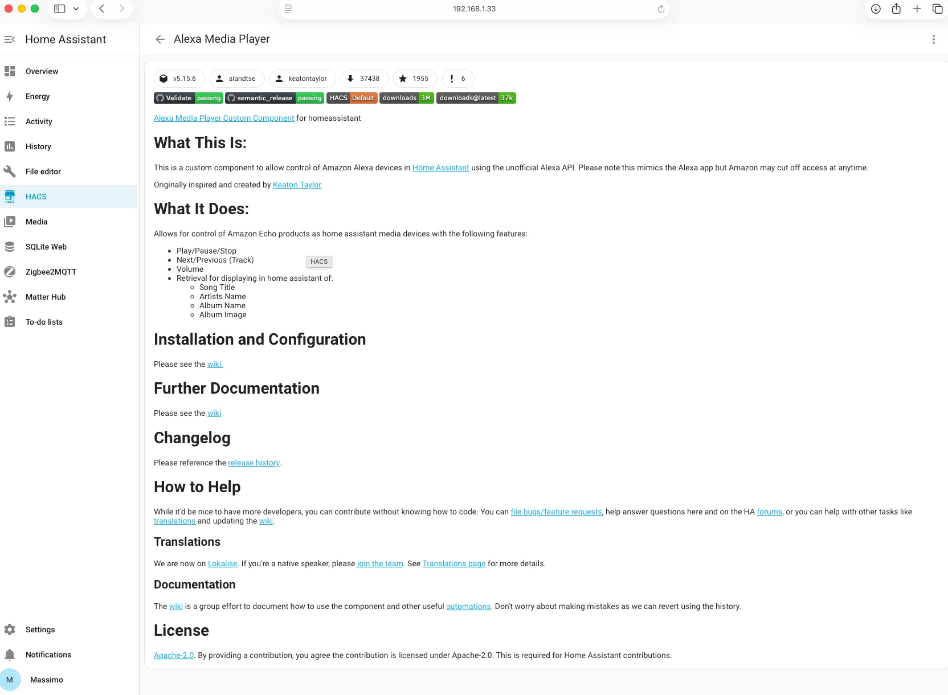Focus the address bar showing 192.168.1.33
Viewport: 948px width, 695px height.
tap(474, 9)
